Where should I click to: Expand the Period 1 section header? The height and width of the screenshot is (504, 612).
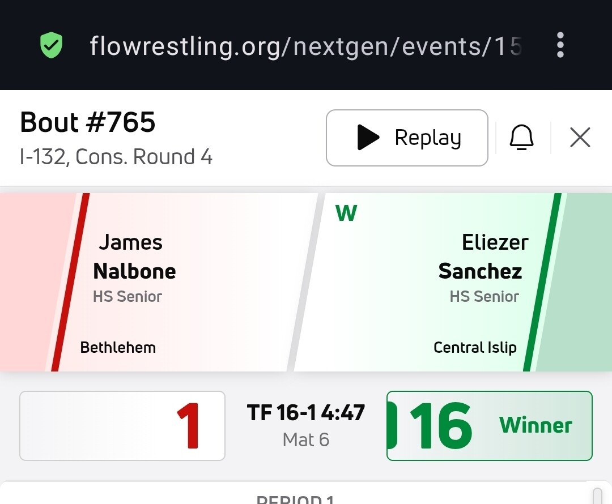(295, 498)
